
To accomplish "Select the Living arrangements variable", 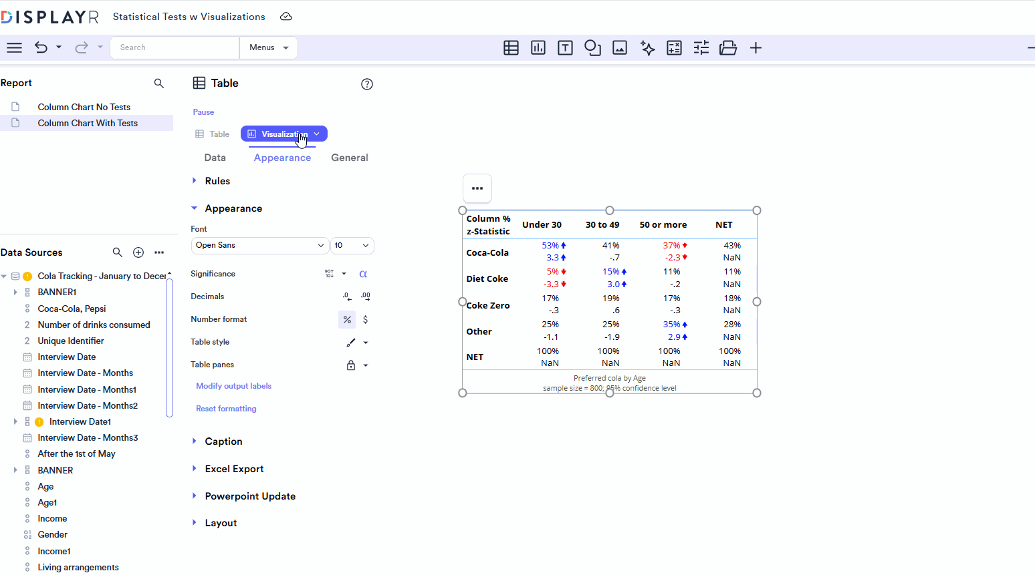I will pyautogui.click(x=78, y=568).
